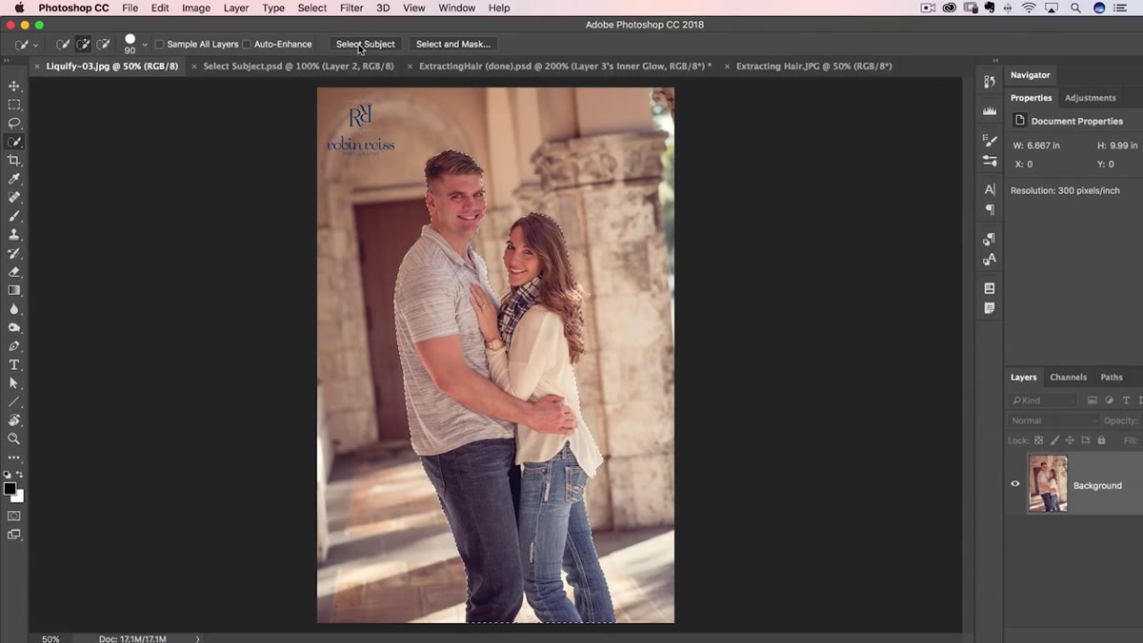Click the Select Subject button
This screenshot has height=643, width=1143.
(x=365, y=45)
